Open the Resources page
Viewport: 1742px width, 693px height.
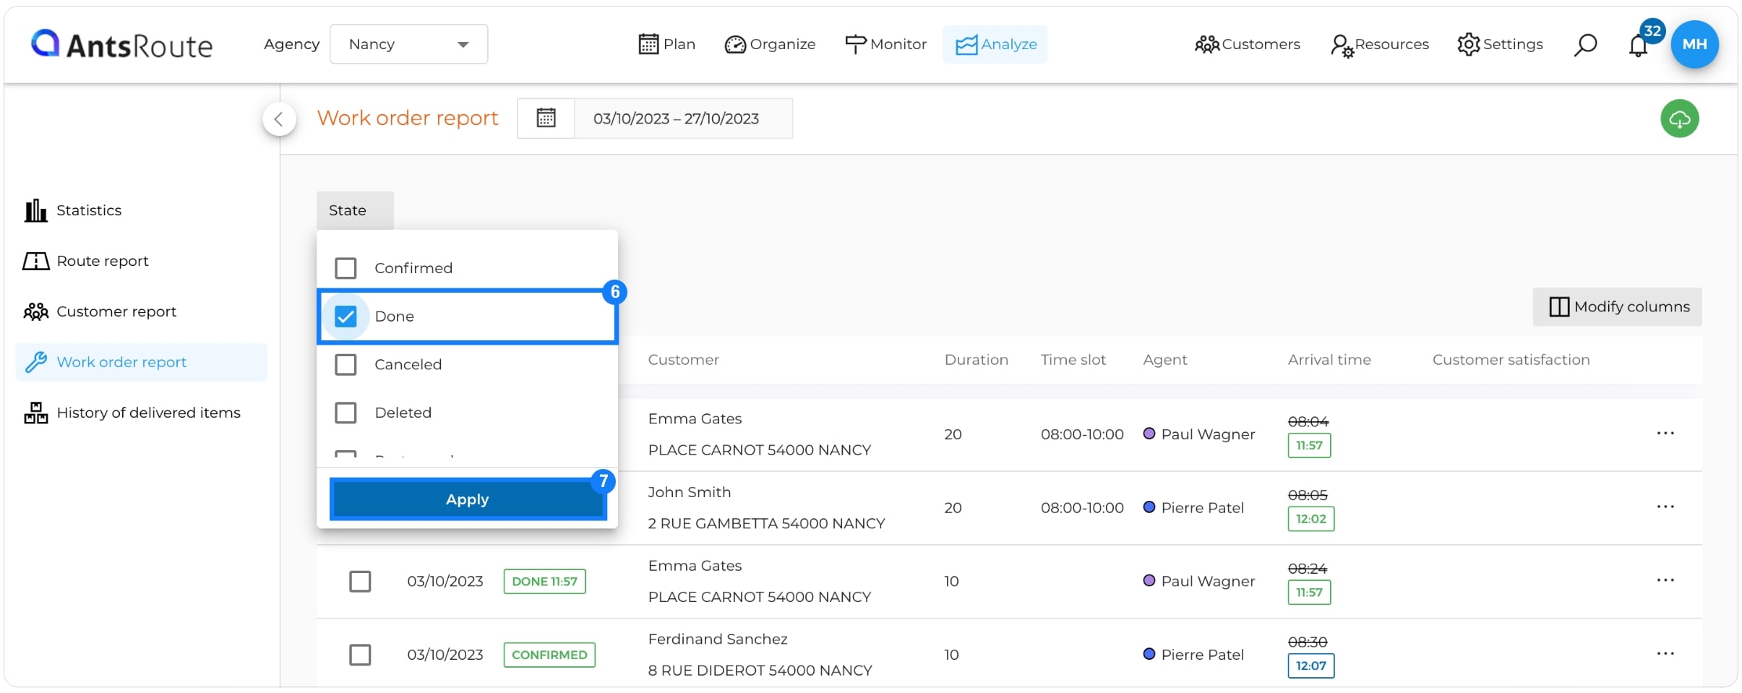tap(1379, 45)
